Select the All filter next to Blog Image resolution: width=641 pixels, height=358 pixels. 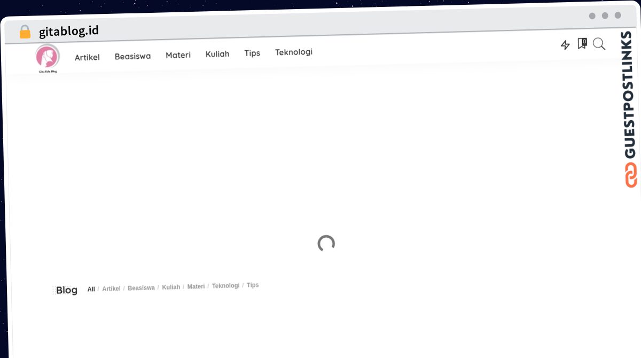(x=91, y=289)
